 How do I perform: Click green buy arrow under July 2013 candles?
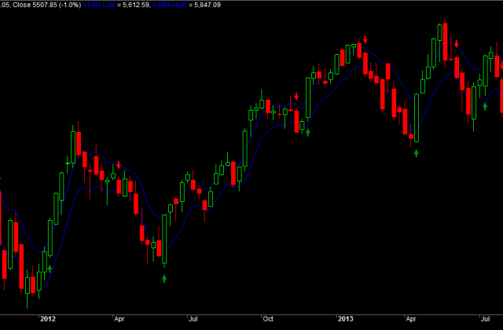pos(485,107)
